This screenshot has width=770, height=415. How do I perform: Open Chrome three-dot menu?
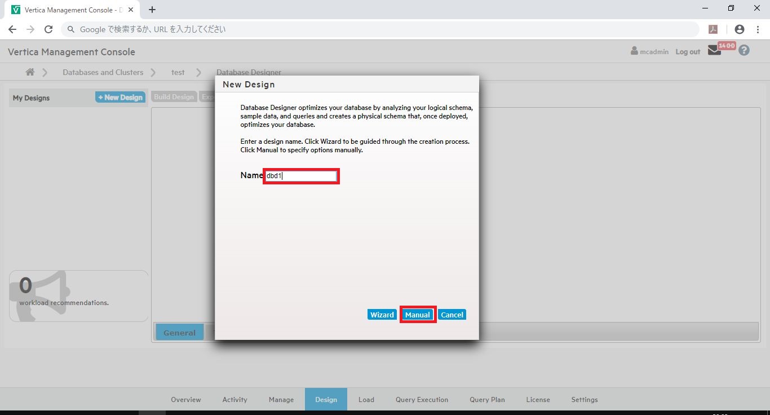point(758,29)
